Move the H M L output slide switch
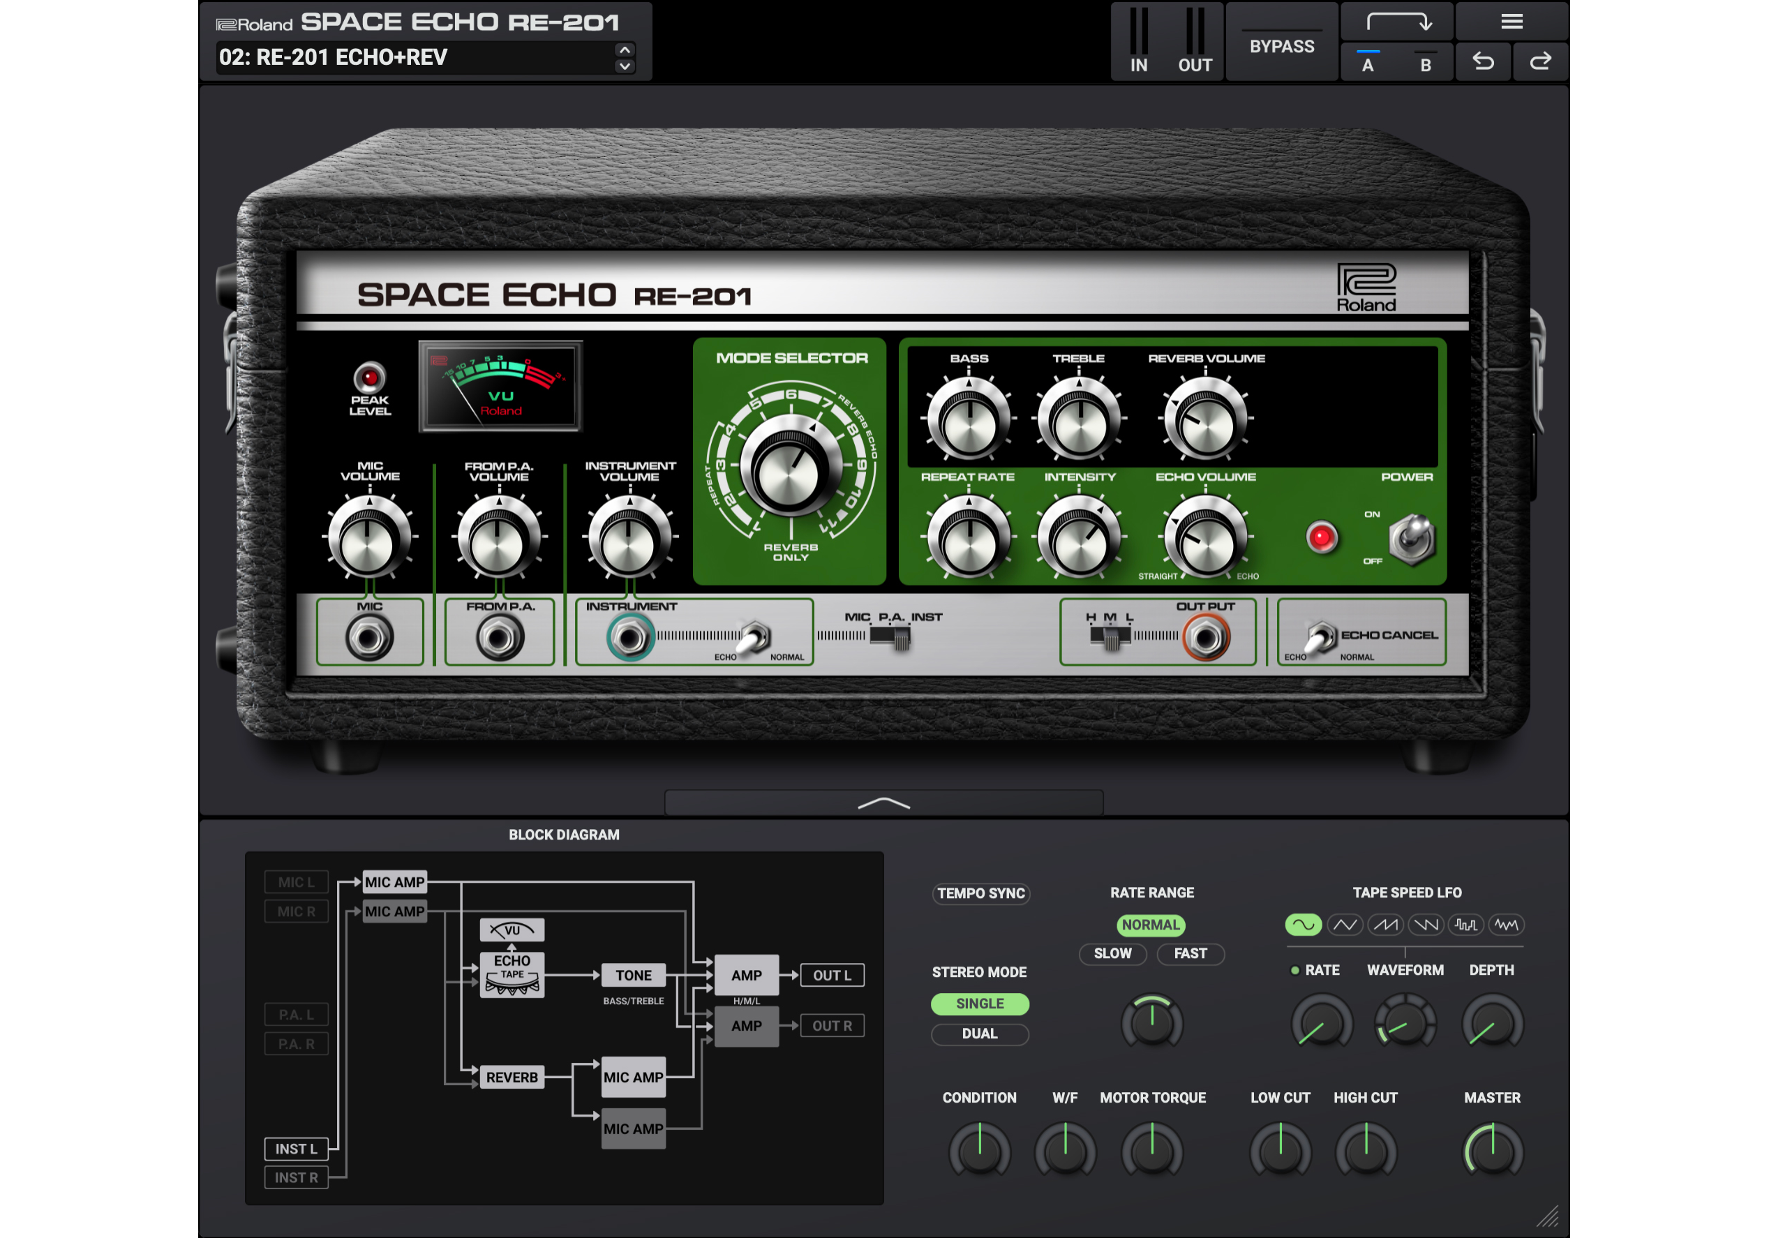Screen dimensions: 1769x1238 (x=1110, y=637)
